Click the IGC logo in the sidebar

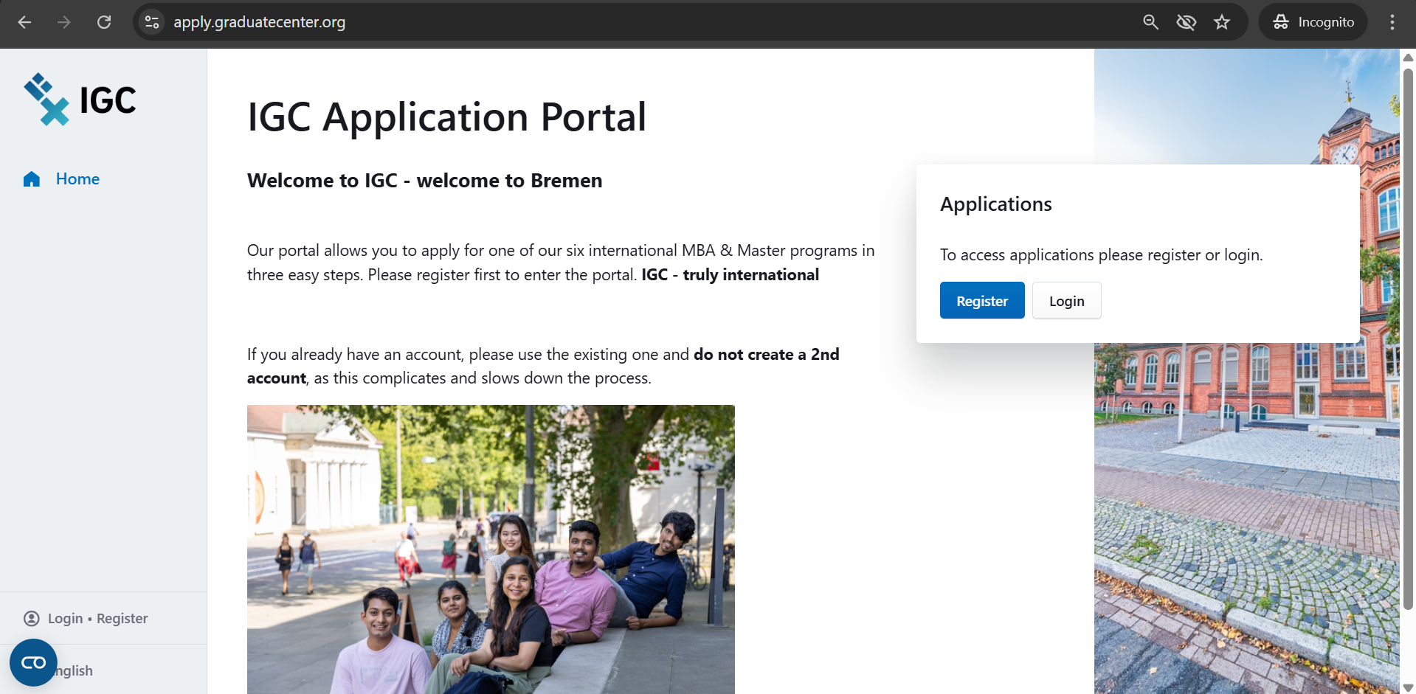(80, 100)
